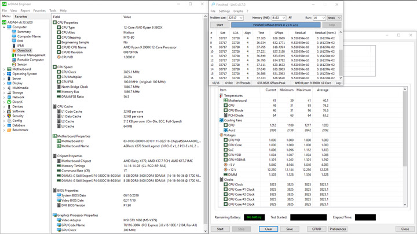Image resolution: width=417 pixels, height=234 pixels.
Task: Open the Run count dropdown in LinX
Action: pos(323,18)
